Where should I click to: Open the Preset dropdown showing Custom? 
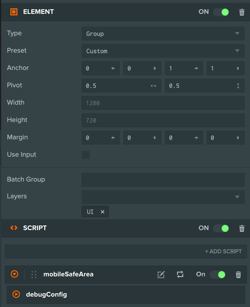click(x=163, y=51)
